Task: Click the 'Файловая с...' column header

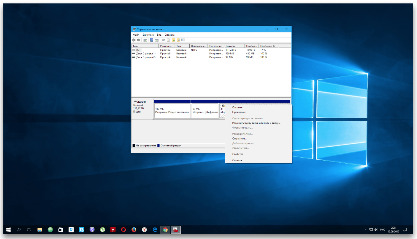Action: 198,46
